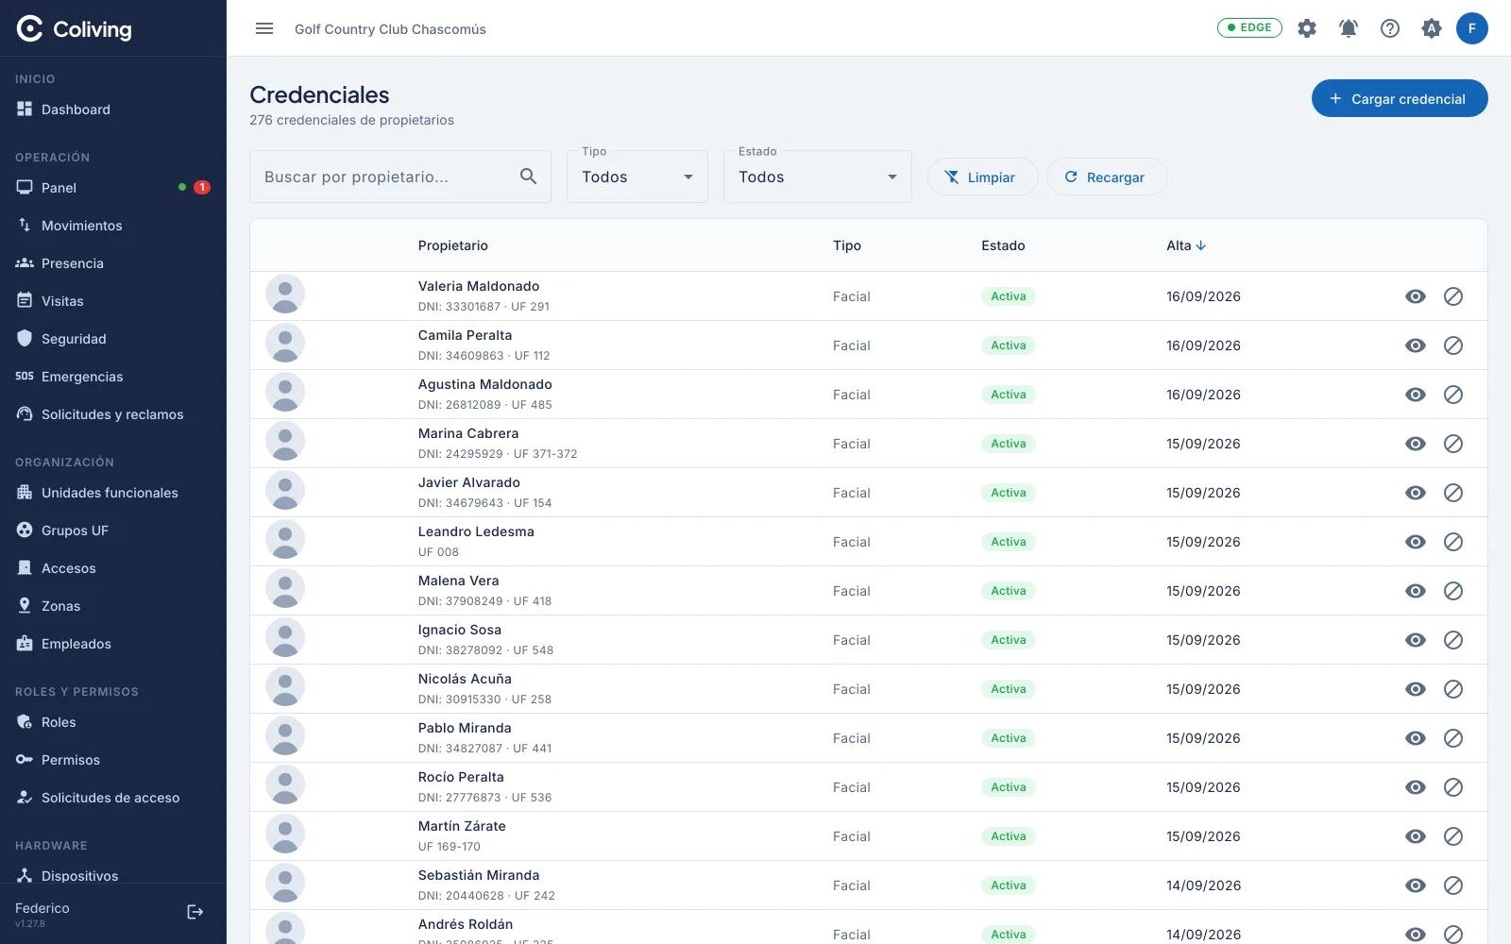Image resolution: width=1511 pixels, height=944 pixels.
Task: View Martín Zárate's credential with eye icon
Action: pyautogui.click(x=1416, y=836)
